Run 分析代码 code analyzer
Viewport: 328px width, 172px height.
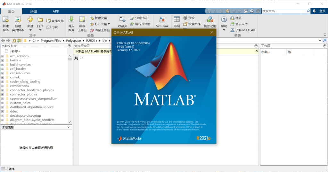point(139,18)
